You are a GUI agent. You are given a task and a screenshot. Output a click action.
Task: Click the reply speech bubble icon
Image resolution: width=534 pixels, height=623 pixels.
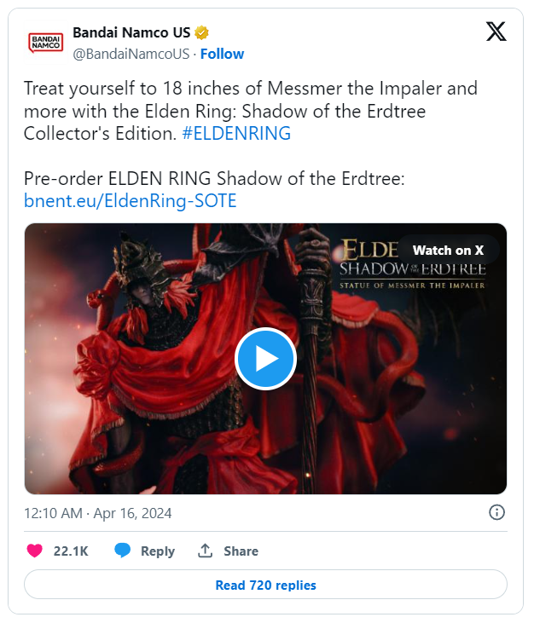tap(122, 551)
